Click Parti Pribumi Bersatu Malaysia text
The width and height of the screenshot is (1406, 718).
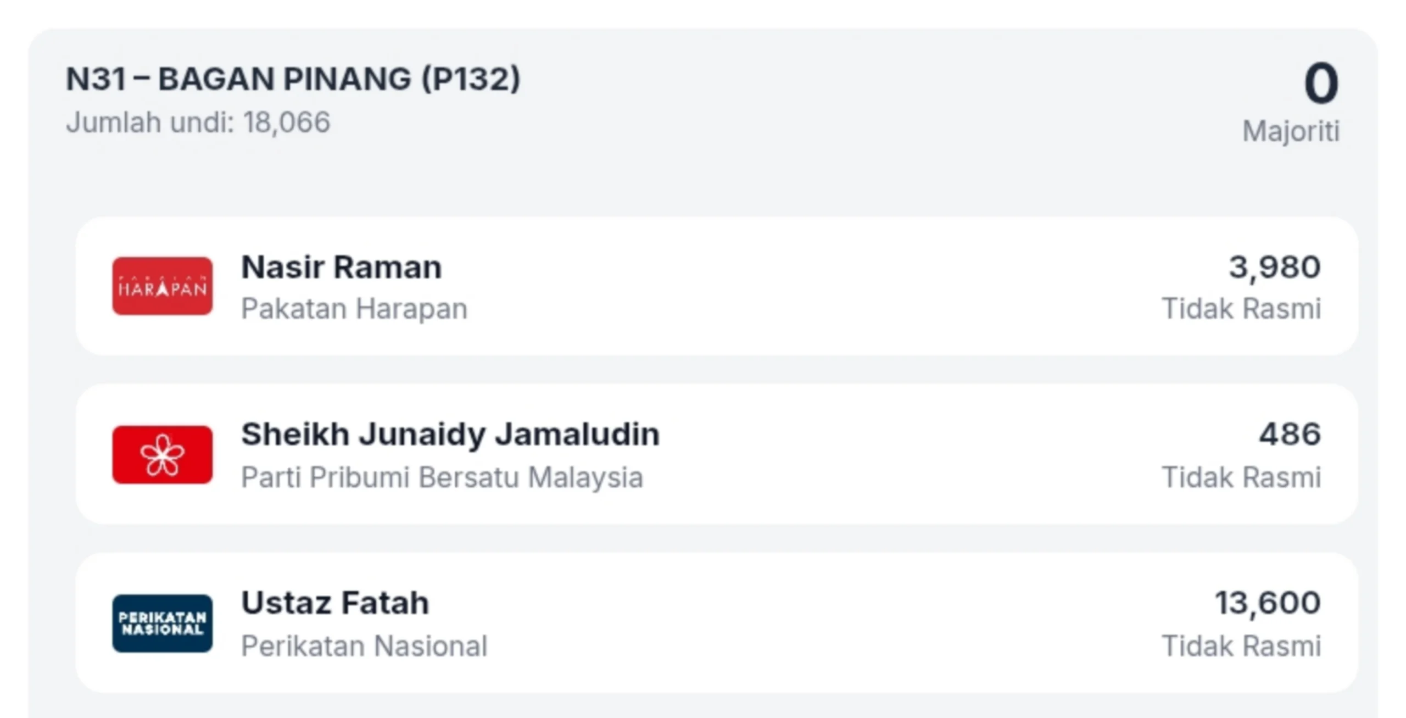[x=442, y=477]
